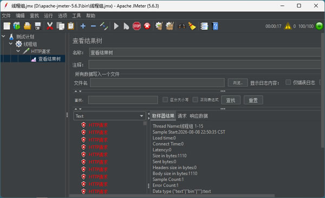Click the 'Thread Name' result line
The height and width of the screenshot is (198, 325).
(178, 126)
